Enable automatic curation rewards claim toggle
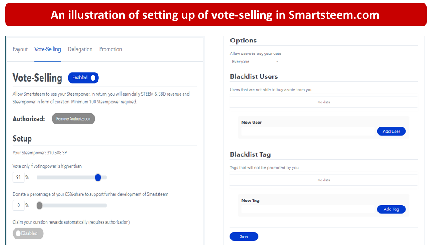This screenshot has width=431, height=251. 28,233
